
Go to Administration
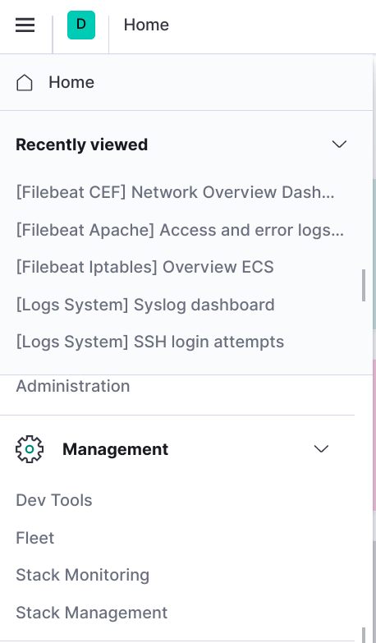click(x=73, y=386)
